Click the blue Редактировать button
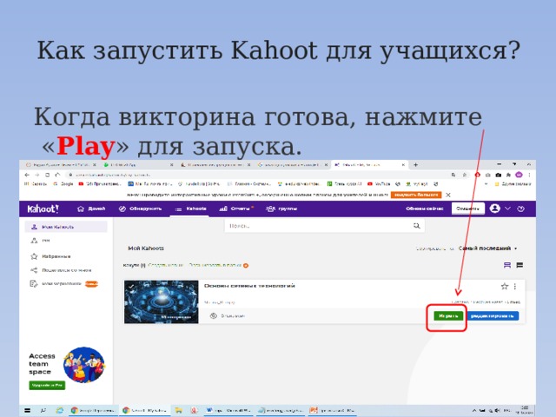 coord(493,315)
